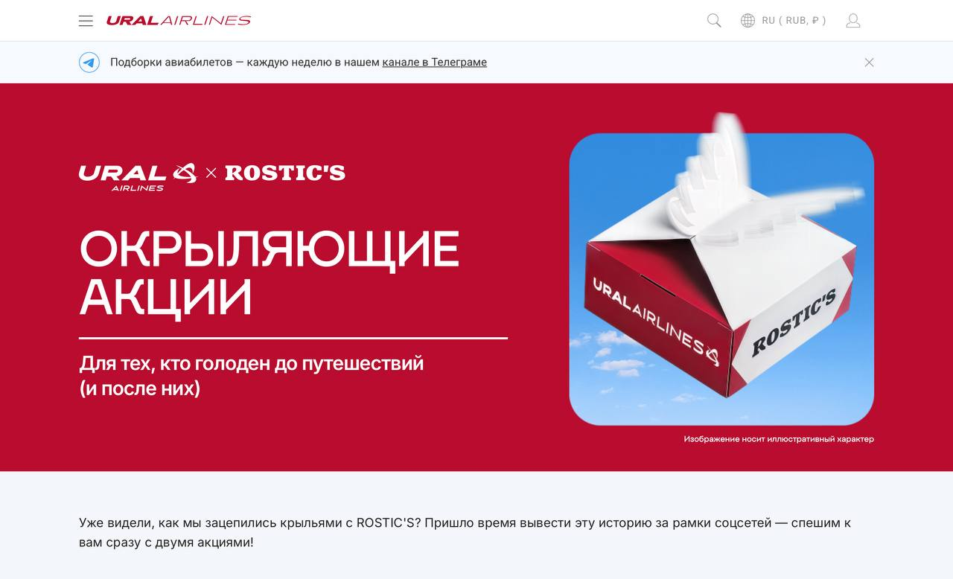Screen dimensions: 953x579
Task: Dismiss the Telegram notification bar
Action: click(869, 63)
